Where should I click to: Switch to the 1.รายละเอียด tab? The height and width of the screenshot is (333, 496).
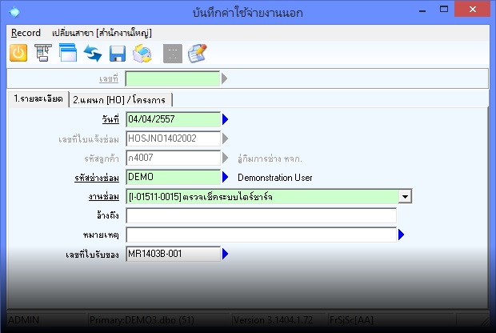point(37,98)
